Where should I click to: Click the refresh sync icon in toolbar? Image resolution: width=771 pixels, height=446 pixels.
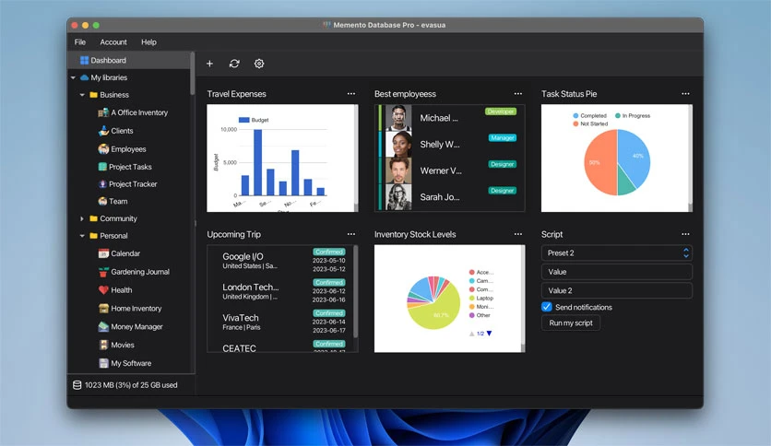point(234,64)
